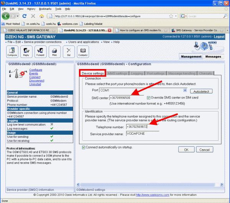
Task: Open Firefox Bookmarks menu
Action: pyautogui.click(x=45, y=9)
